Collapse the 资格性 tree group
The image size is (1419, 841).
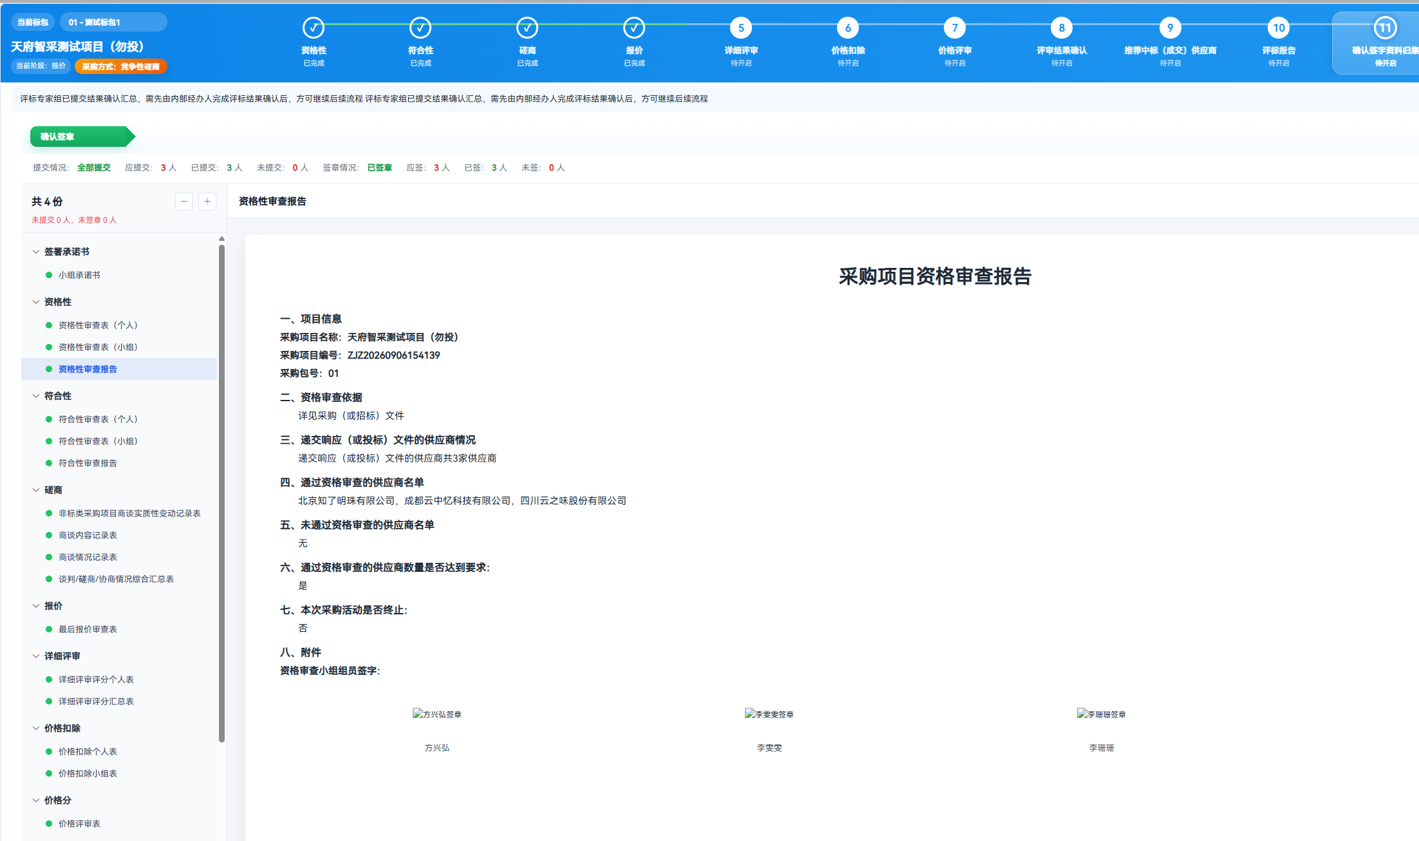pos(36,302)
